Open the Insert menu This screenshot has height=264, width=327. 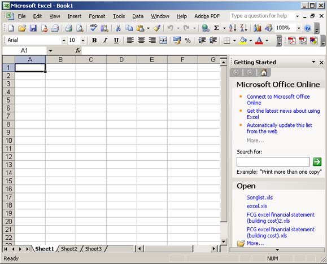[x=74, y=16]
